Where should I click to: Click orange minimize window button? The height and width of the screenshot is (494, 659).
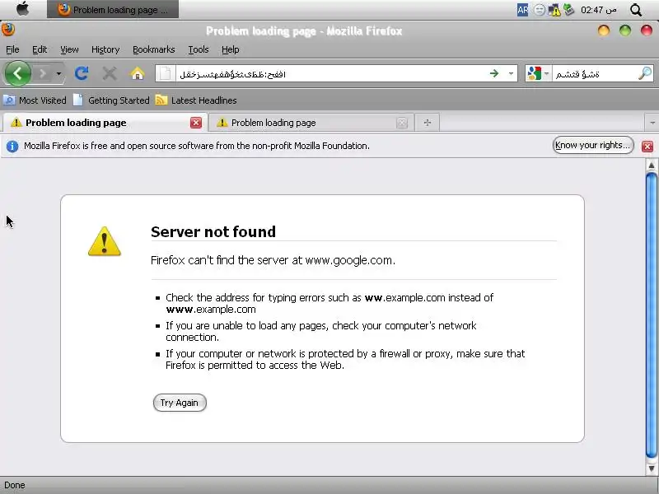click(604, 30)
